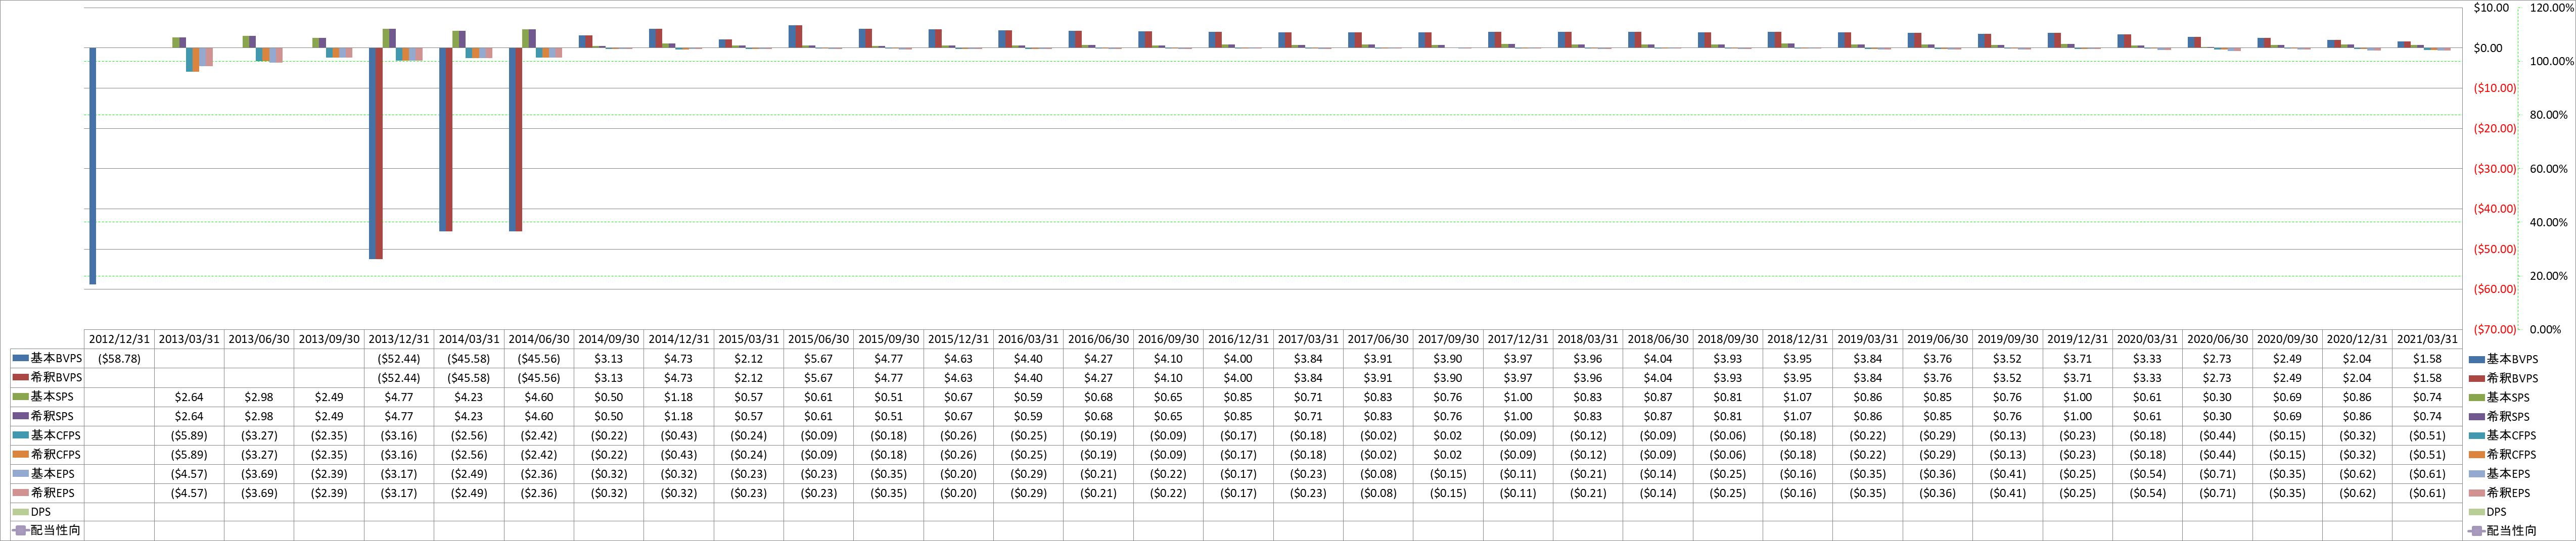Click the 2013/03/31 date column header
The image size is (2576, 541).
(189, 339)
